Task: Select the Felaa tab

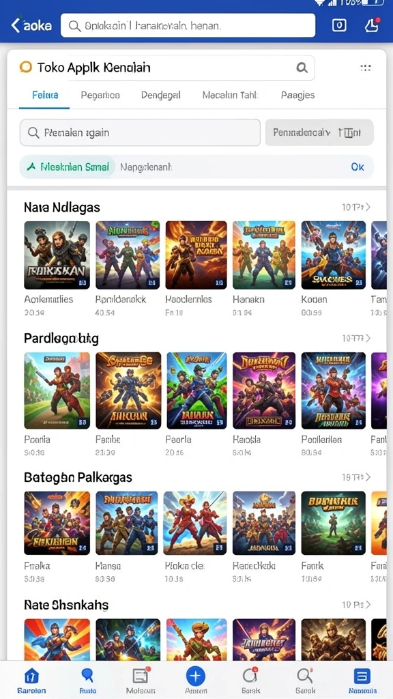Action: 45,95
